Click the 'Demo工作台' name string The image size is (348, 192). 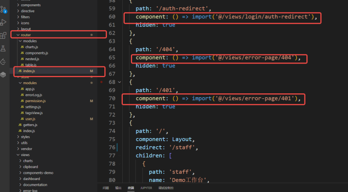coord(188,180)
